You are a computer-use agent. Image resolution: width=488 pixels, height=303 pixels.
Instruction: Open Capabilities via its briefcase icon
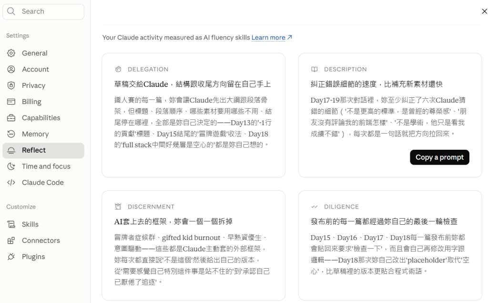(11, 118)
